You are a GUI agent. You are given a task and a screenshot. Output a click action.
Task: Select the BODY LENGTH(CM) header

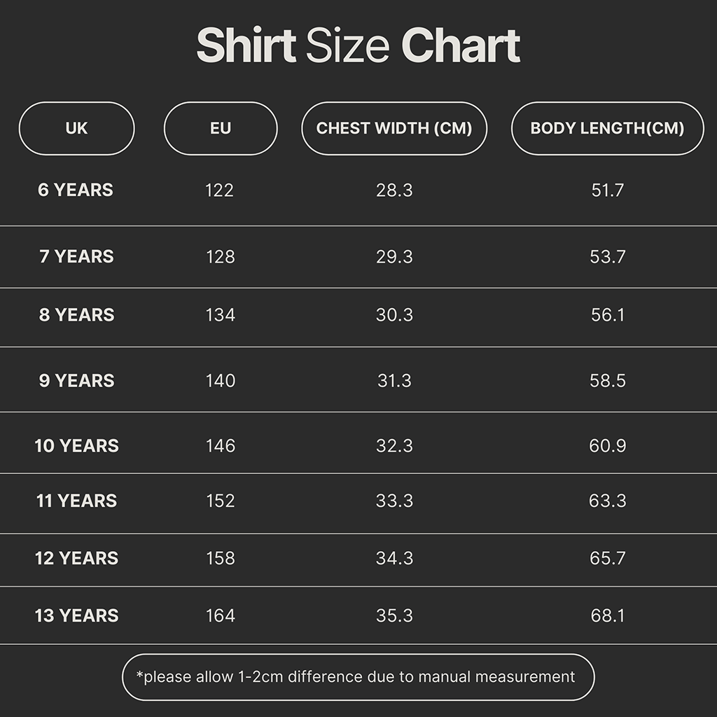[607, 128]
